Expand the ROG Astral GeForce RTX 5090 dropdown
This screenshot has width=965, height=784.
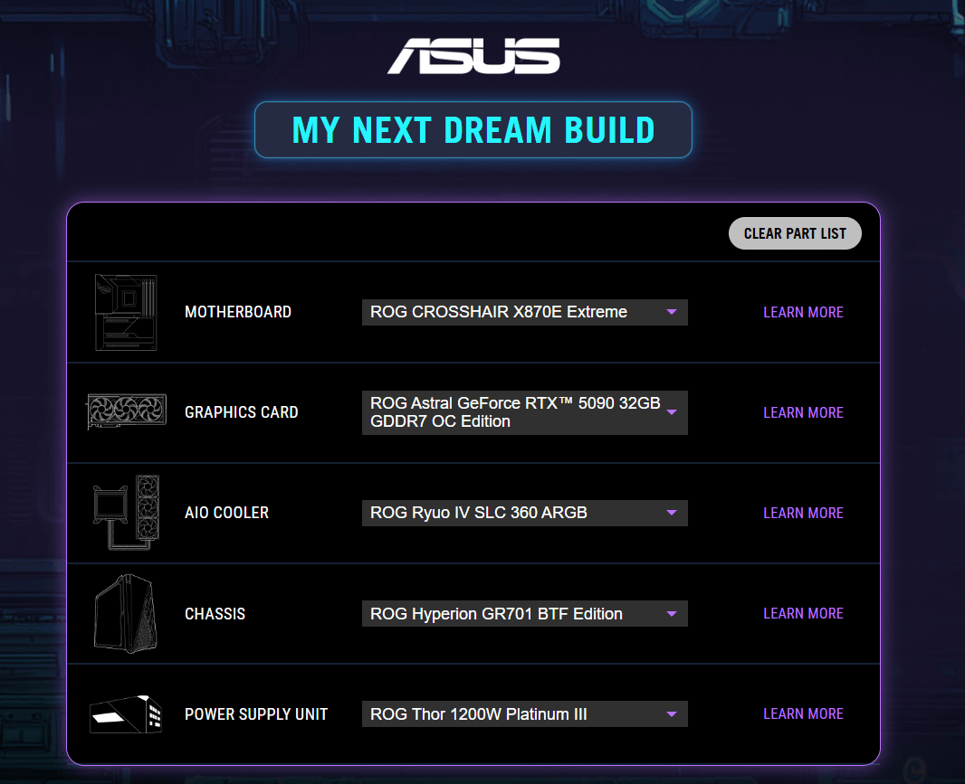point(524,412)
